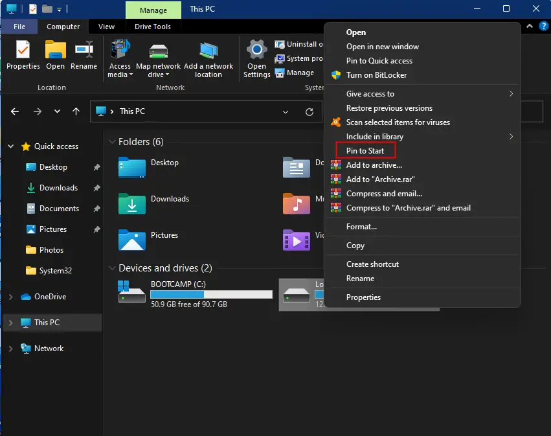This screenshot has height=436, width=551.
Task: Open the File ribbon tab
Action: pos(19,27)
